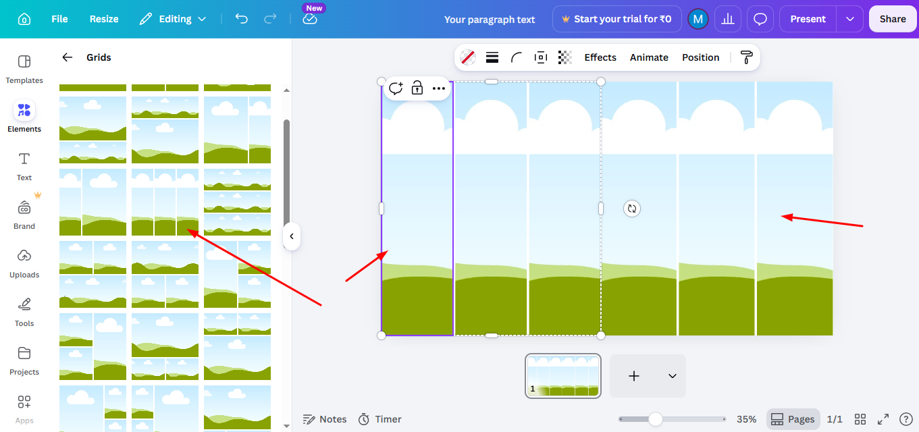The width and height of the screenshot is (919, 432).
Task: Click the rightmost grid cell on canvas
Action: click(x=795, y=209)
